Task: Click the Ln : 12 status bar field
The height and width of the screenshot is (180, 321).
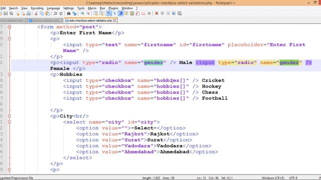Action: [x=202, y=178]
